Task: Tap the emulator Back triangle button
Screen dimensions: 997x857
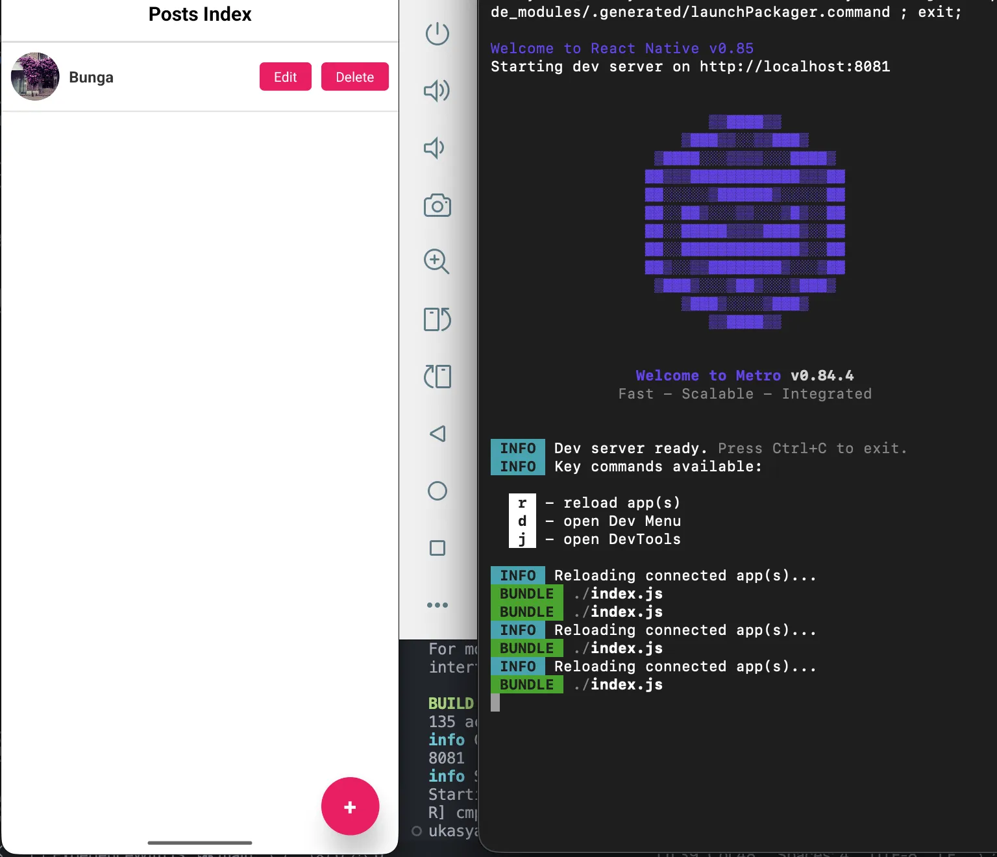Action: pyautogui.click(x=438, y=434)
